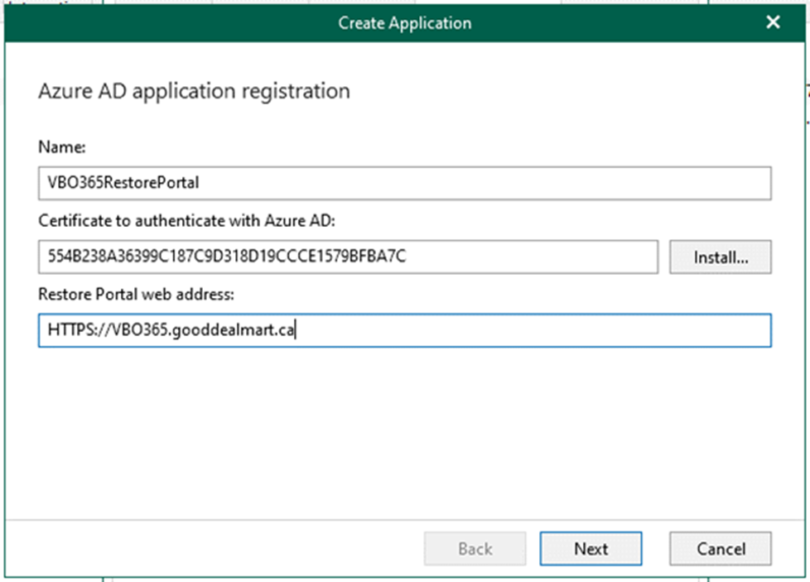This screenshot has height=582, width=810.
Task: Click the Name label
Action: [62, 147]
